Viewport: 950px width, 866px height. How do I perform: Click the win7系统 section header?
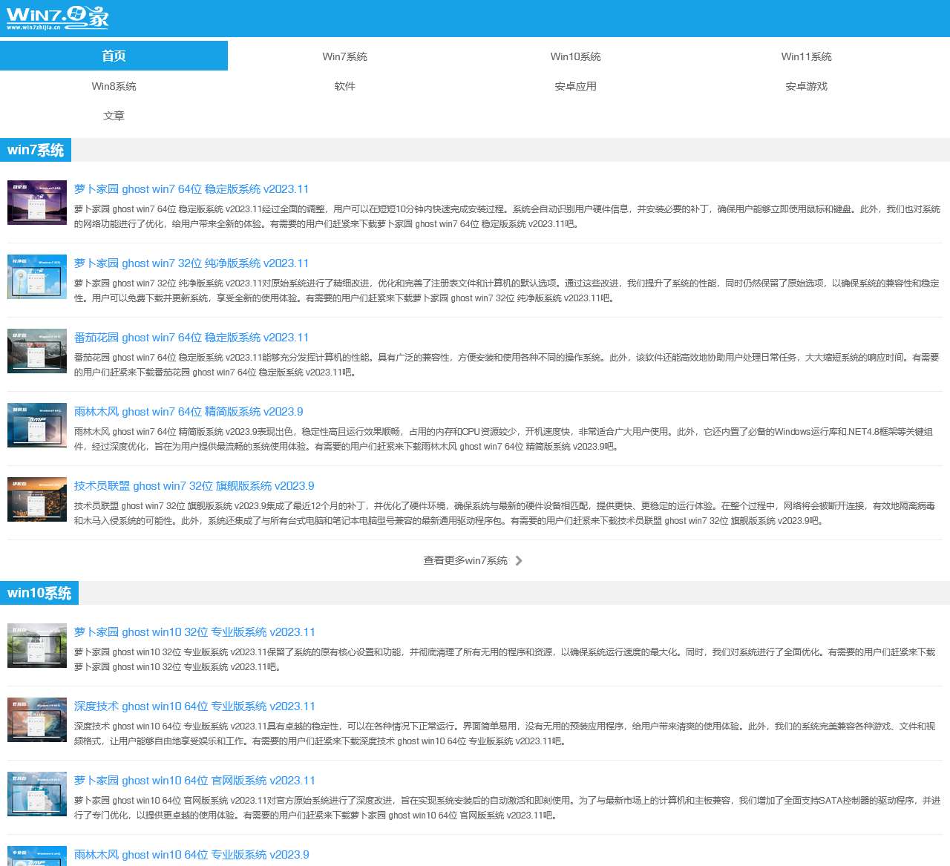pyautogui.click(x=36, y=150)
